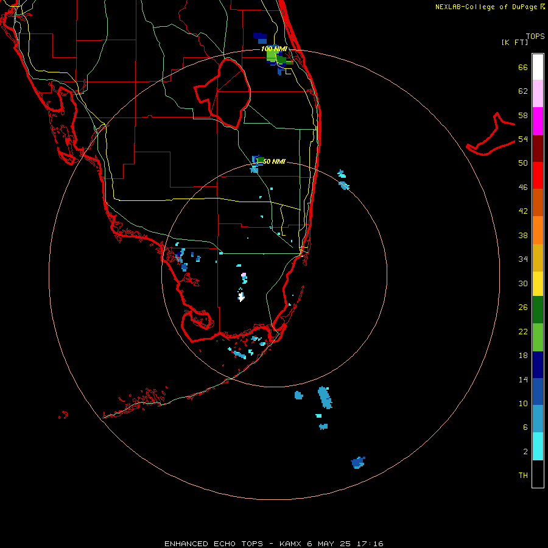Click the '66' scale value

[523, 67]
